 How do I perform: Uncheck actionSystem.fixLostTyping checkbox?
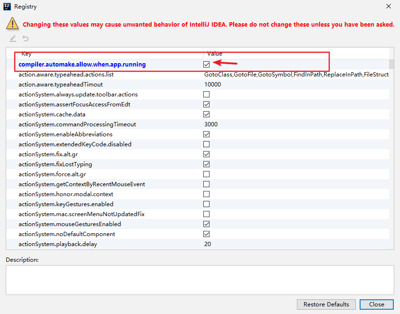pos(206,164)
